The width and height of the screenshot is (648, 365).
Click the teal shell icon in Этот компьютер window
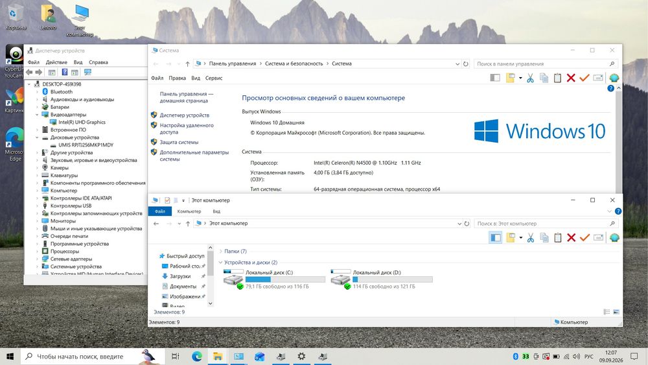coord(614,238)
